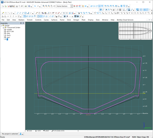153x138 pixels.
Task: Select the topside surface in tree
Action: (9, 29)
